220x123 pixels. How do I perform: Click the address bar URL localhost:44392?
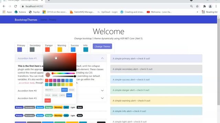[x=34, y=6]
